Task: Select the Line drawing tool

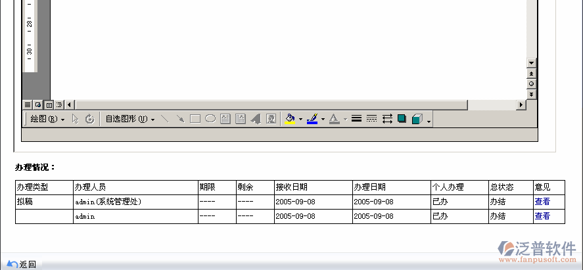Action: pos(164,119)
